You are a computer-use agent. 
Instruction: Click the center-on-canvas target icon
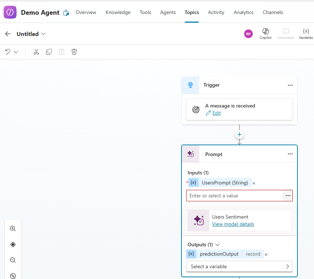pos(13,244)
